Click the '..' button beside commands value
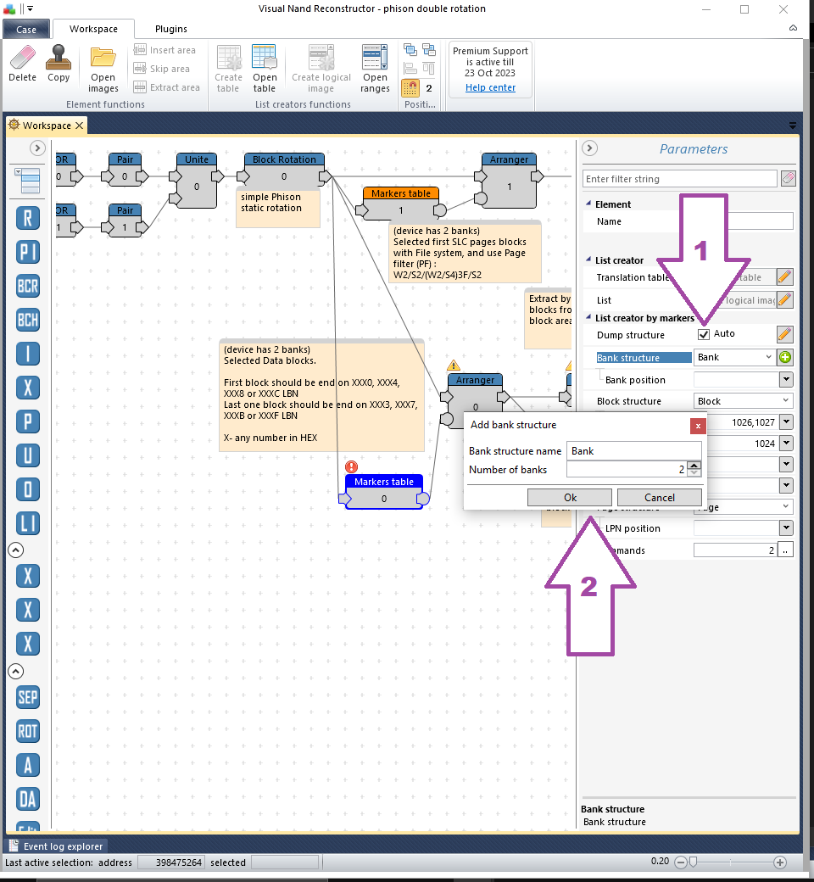The height and width of the screenshot is (882, 814). (786, 550)
